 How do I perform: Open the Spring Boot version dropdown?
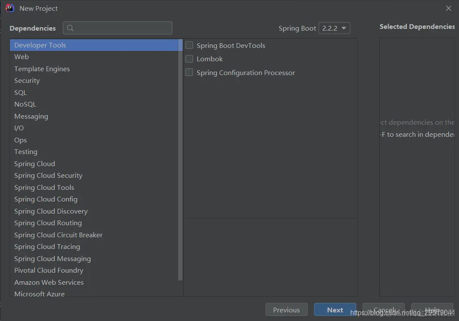click(334, 28)
